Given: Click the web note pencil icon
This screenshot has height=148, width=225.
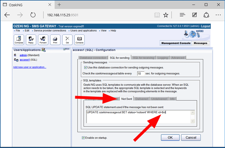Looking at the screenshot, I should 194,15.
